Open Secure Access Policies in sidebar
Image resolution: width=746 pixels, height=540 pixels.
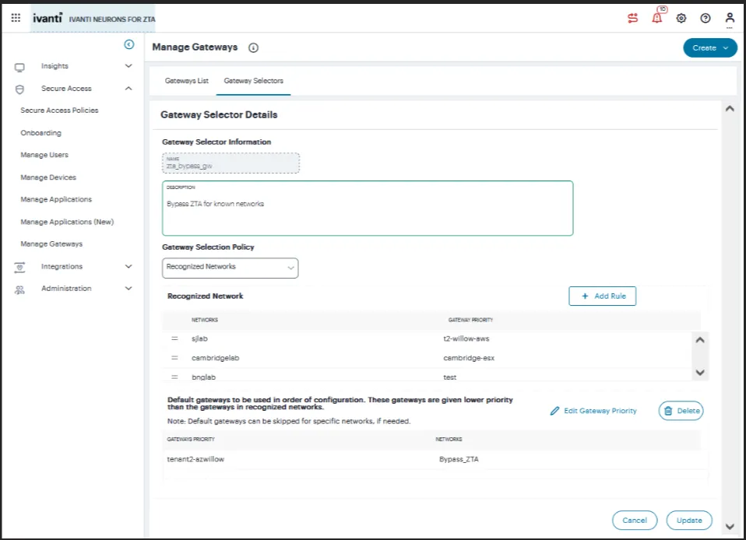tap(59, 110)
